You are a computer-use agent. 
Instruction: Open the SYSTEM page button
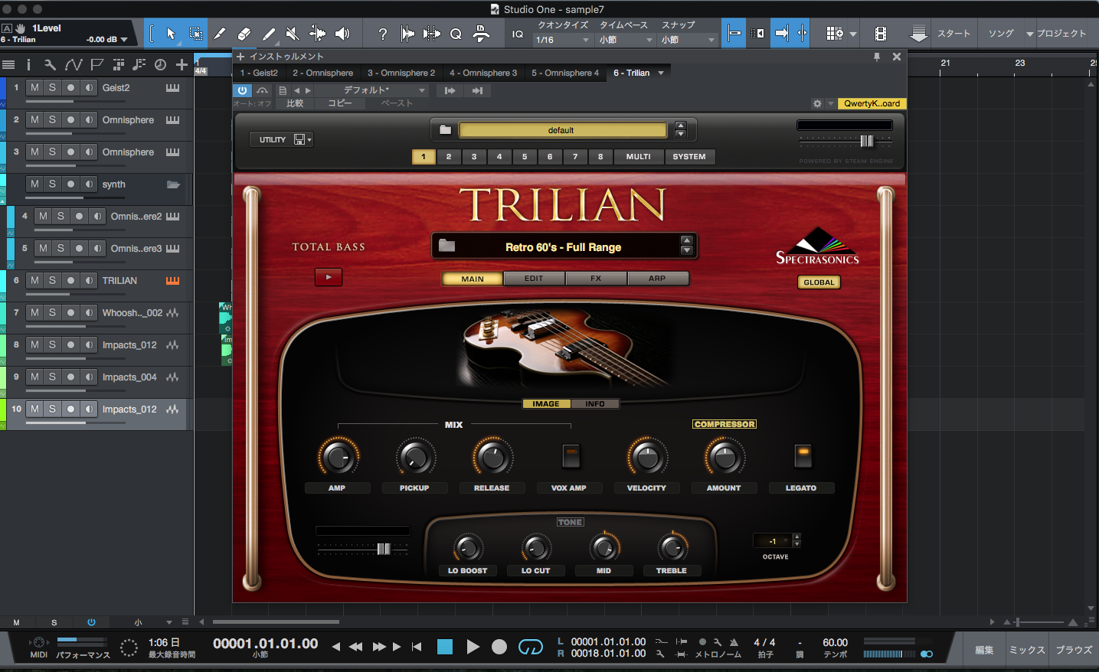coord(689,157)
